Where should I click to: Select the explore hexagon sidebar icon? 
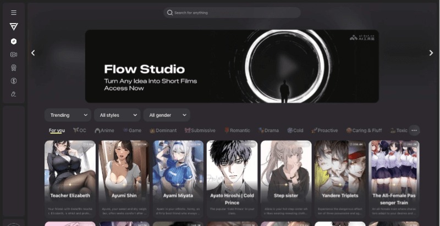[13, 41]
